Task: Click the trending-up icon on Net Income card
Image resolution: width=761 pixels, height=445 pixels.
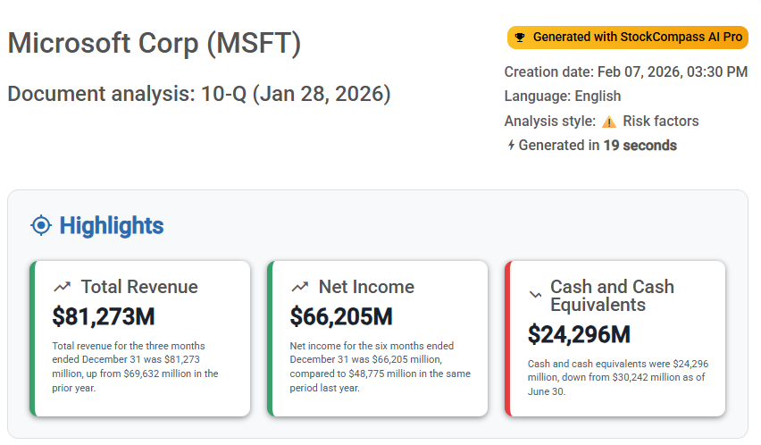Action: point(299,287)
